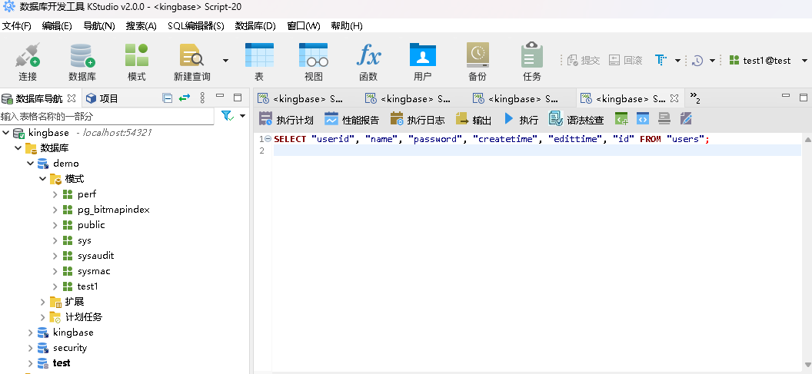Close the 数据库导航 tab

(x=72, y=98)
